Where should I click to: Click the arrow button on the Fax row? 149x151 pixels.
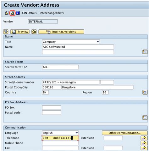coord(144,148)
